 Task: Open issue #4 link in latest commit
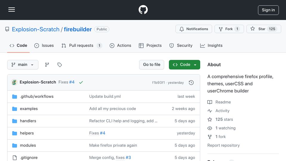[72, 82]
